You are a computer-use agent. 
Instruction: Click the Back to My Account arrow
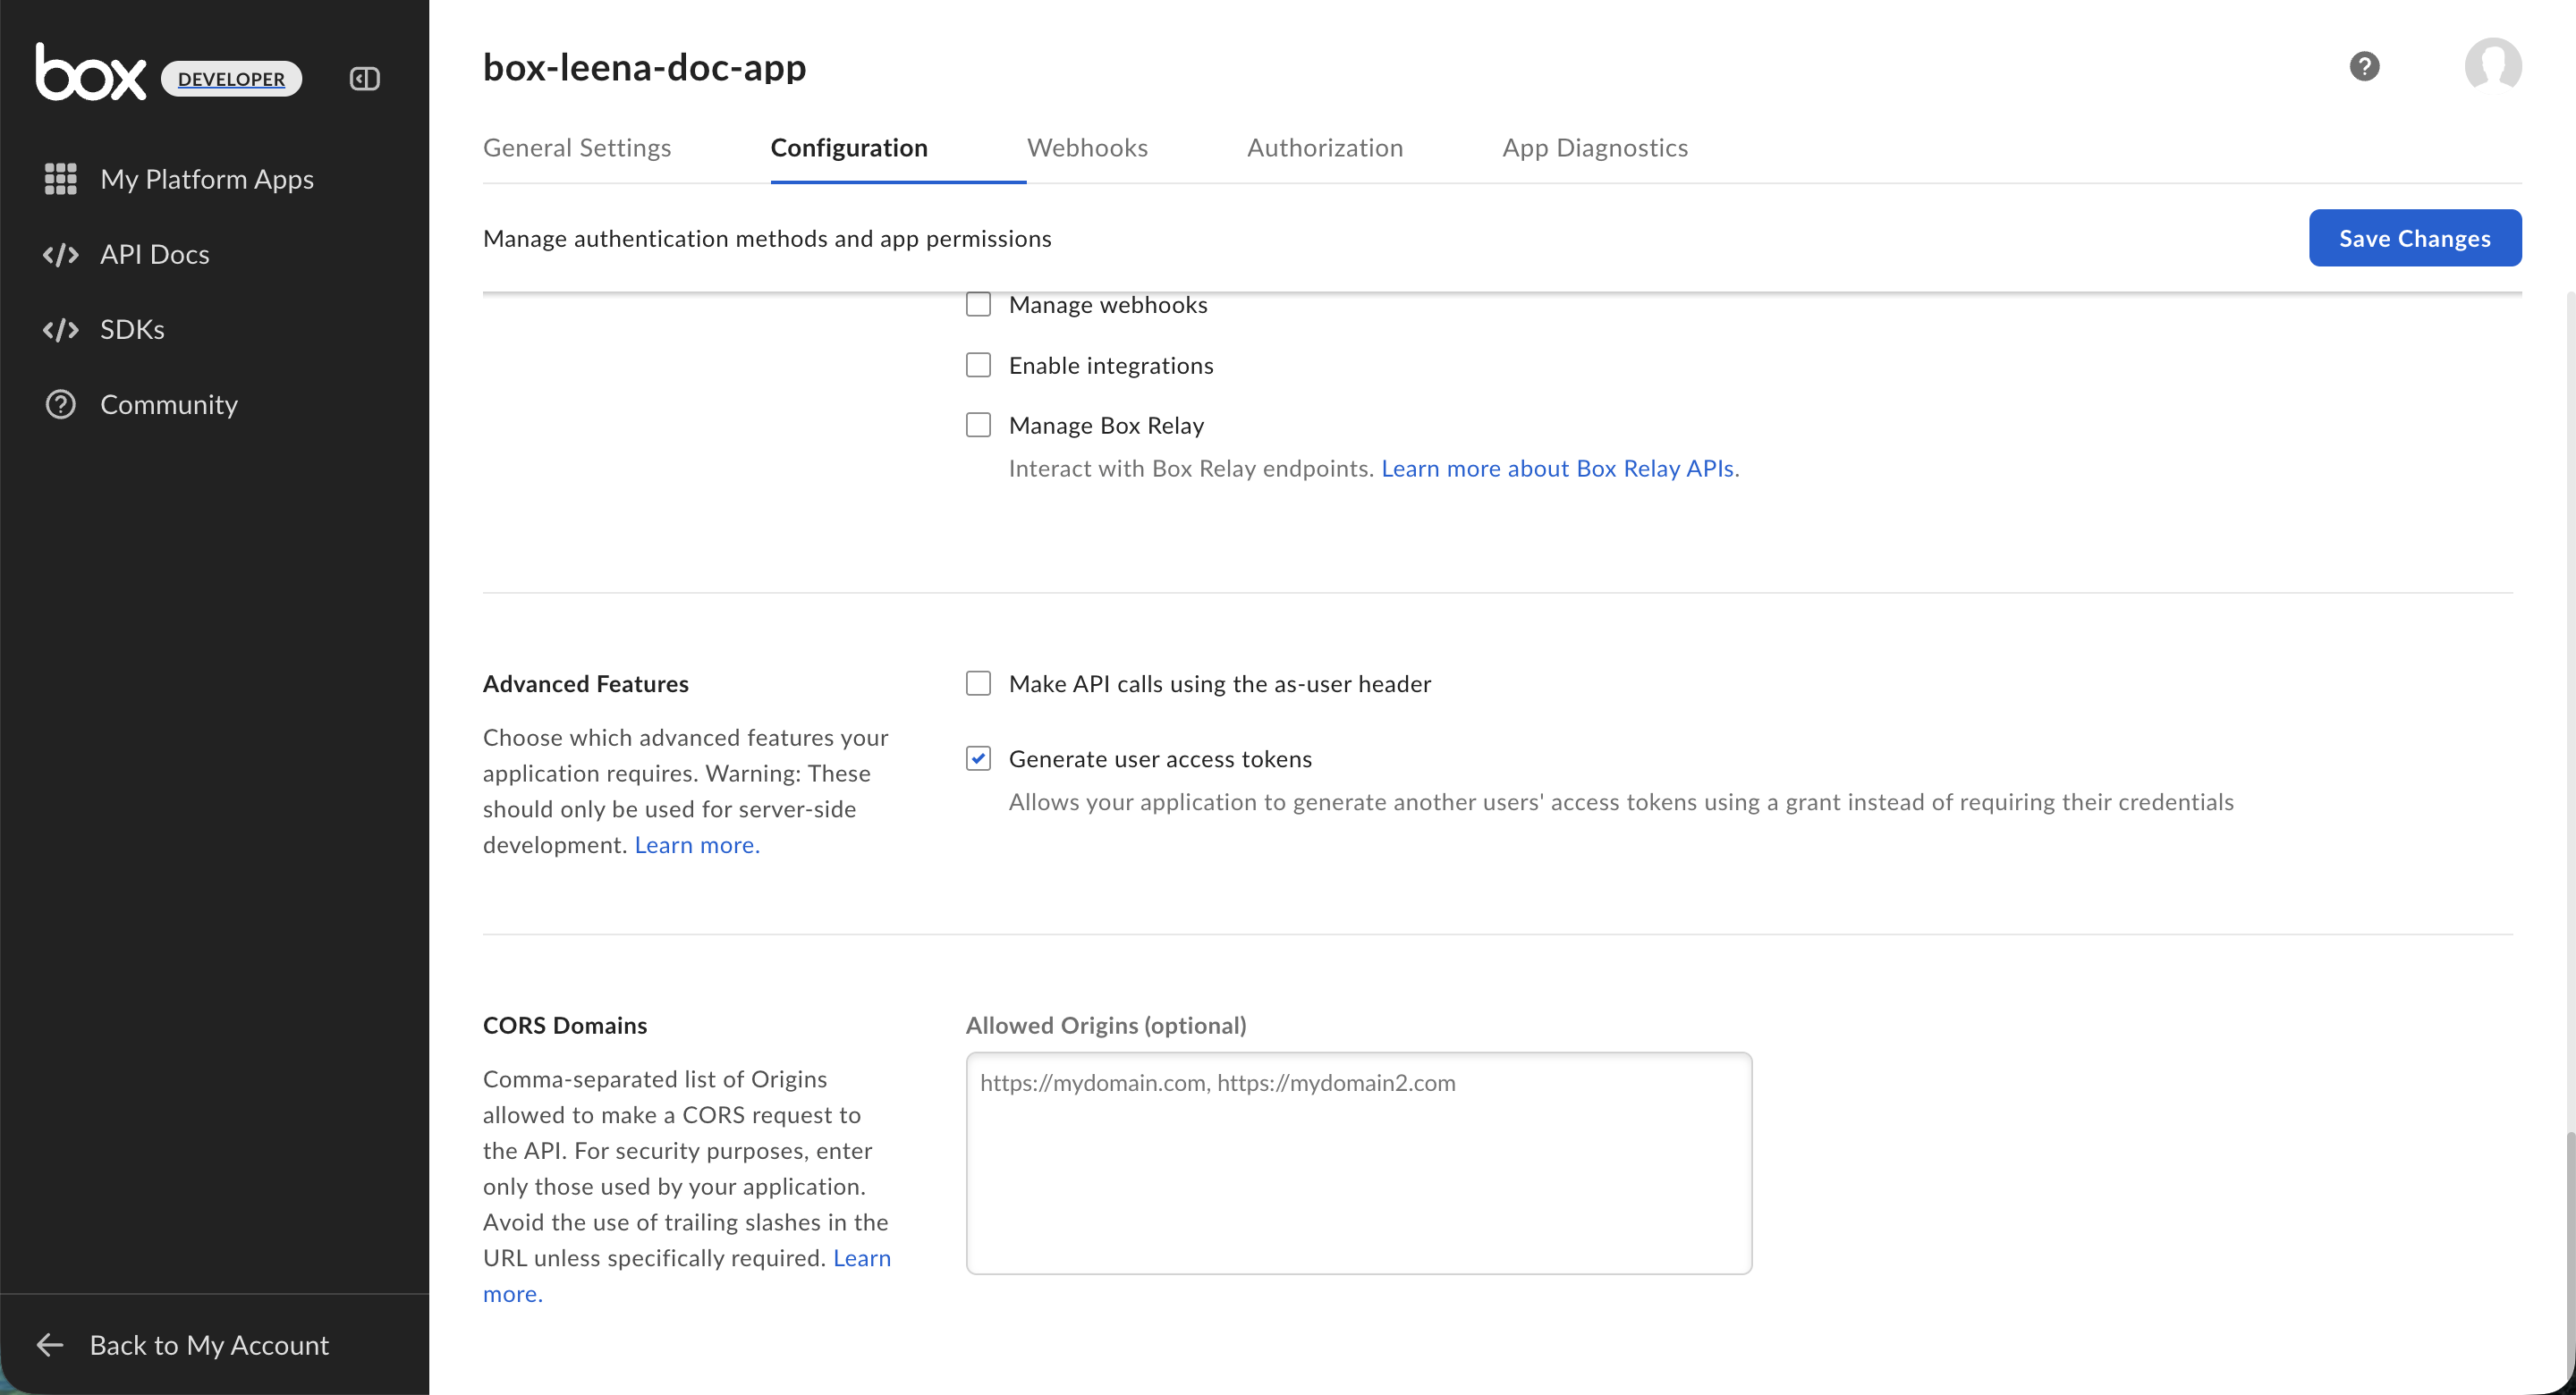(x=50, y=1344)
